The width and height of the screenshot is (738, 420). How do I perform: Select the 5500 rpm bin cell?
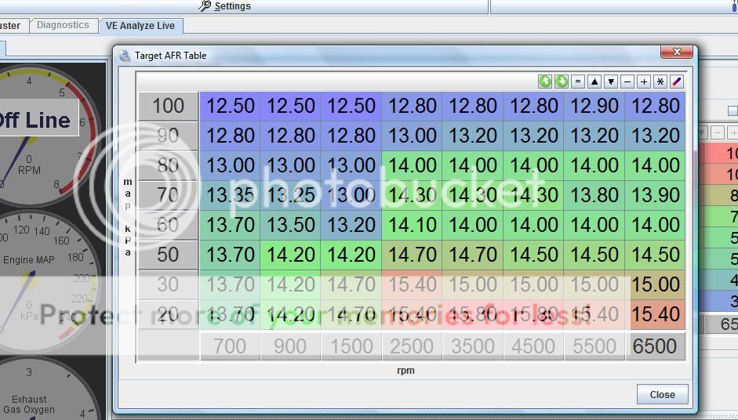coord(594,346)
